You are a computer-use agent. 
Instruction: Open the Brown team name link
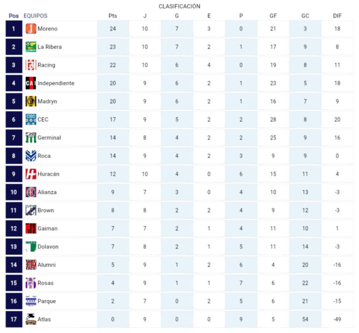[46, 210]
